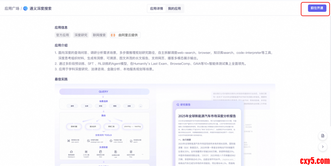Click the 联网搜索 WebSearch data source icon
Image resolution: width=331 pixels, height=166 pixels.
coord(71,152)
